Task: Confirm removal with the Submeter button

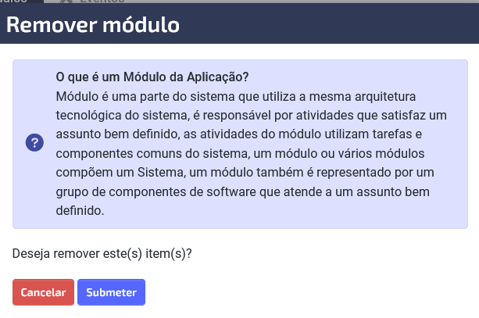Action: pos(111,292)
